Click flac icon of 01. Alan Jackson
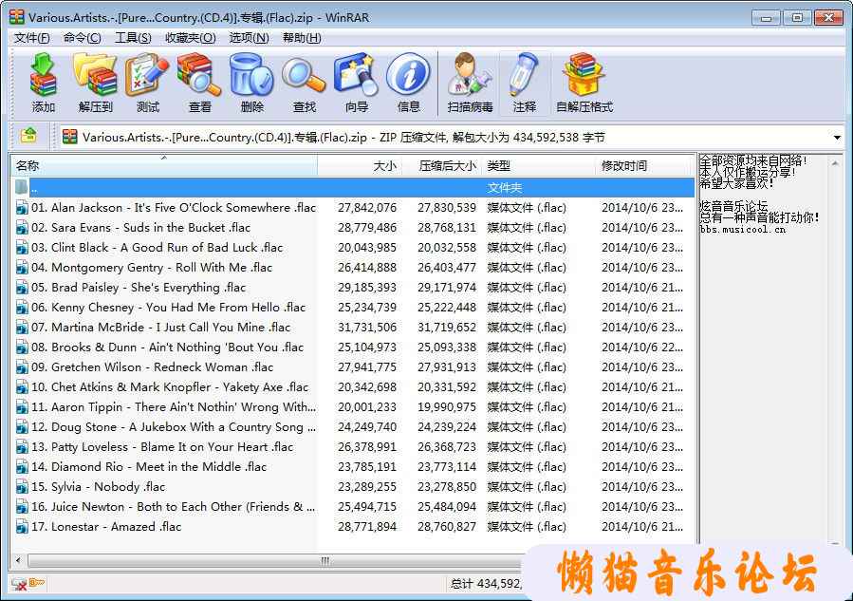 tap(22, 207)
